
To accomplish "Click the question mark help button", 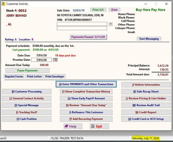I will tap(111, 24).
